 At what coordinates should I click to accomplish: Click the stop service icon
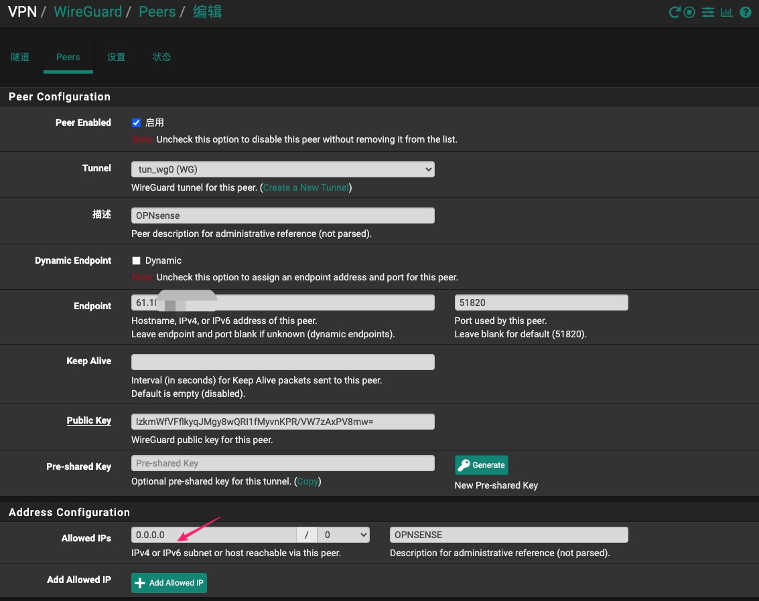689,12
